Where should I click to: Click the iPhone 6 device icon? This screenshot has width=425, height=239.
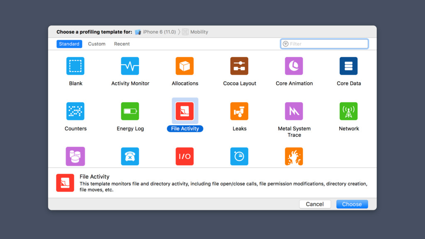[x=138, y=32]
